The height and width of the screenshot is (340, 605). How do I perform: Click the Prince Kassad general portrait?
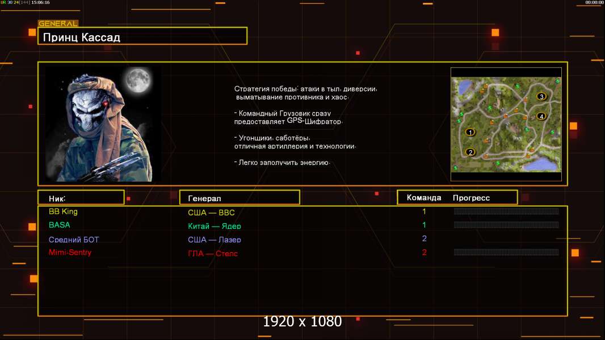[103, 124]
